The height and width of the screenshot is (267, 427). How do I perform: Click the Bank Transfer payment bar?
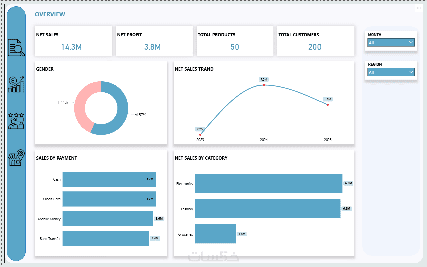[105, 238]
